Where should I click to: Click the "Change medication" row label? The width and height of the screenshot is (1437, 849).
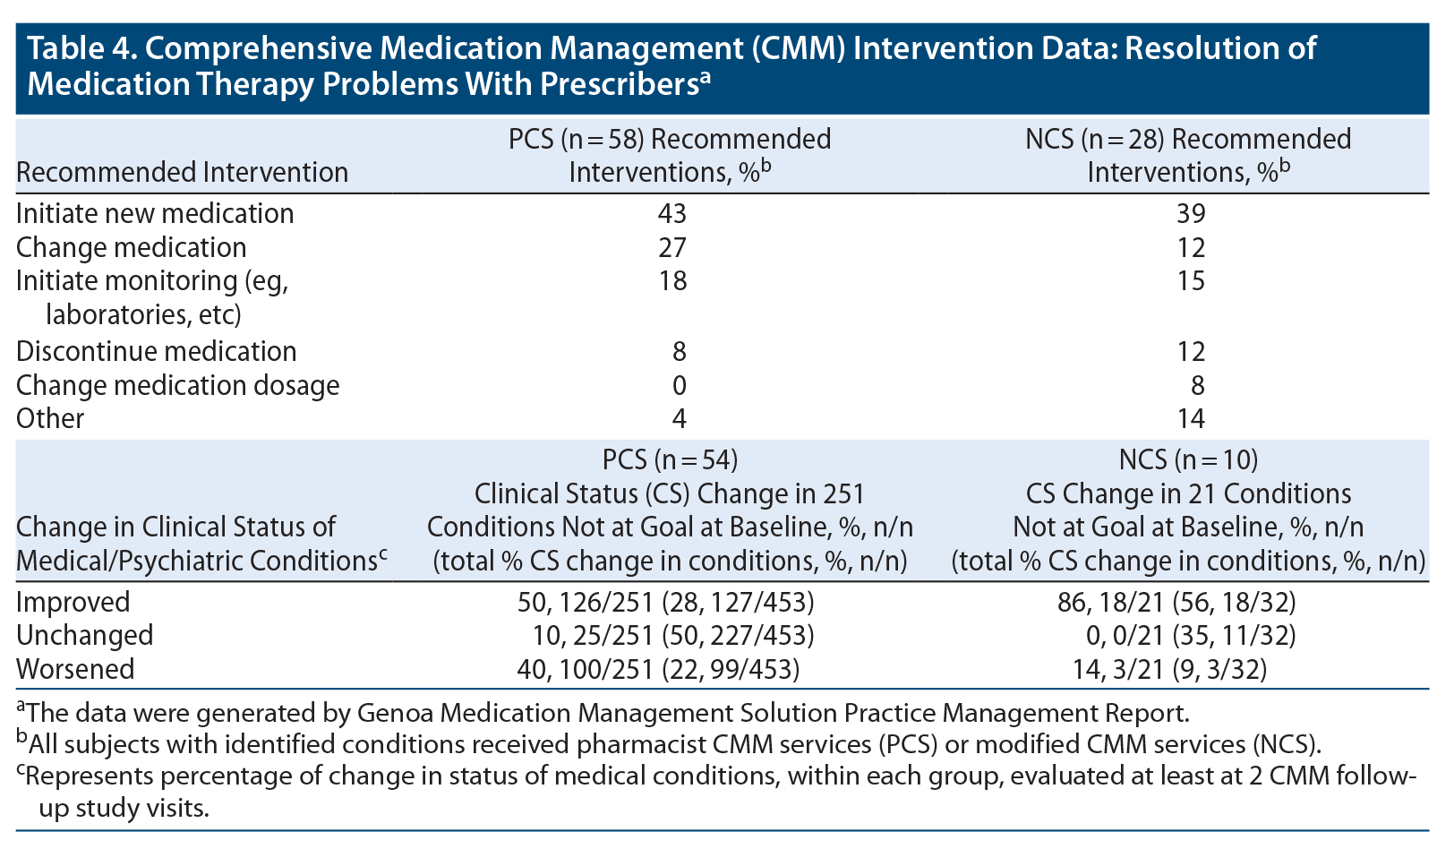pyautogui.click(x=131, y=247)
